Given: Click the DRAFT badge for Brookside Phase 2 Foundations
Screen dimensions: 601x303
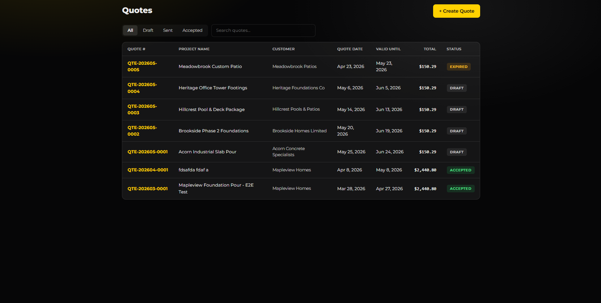Looking at the screenshot, I should coord(457,131).
